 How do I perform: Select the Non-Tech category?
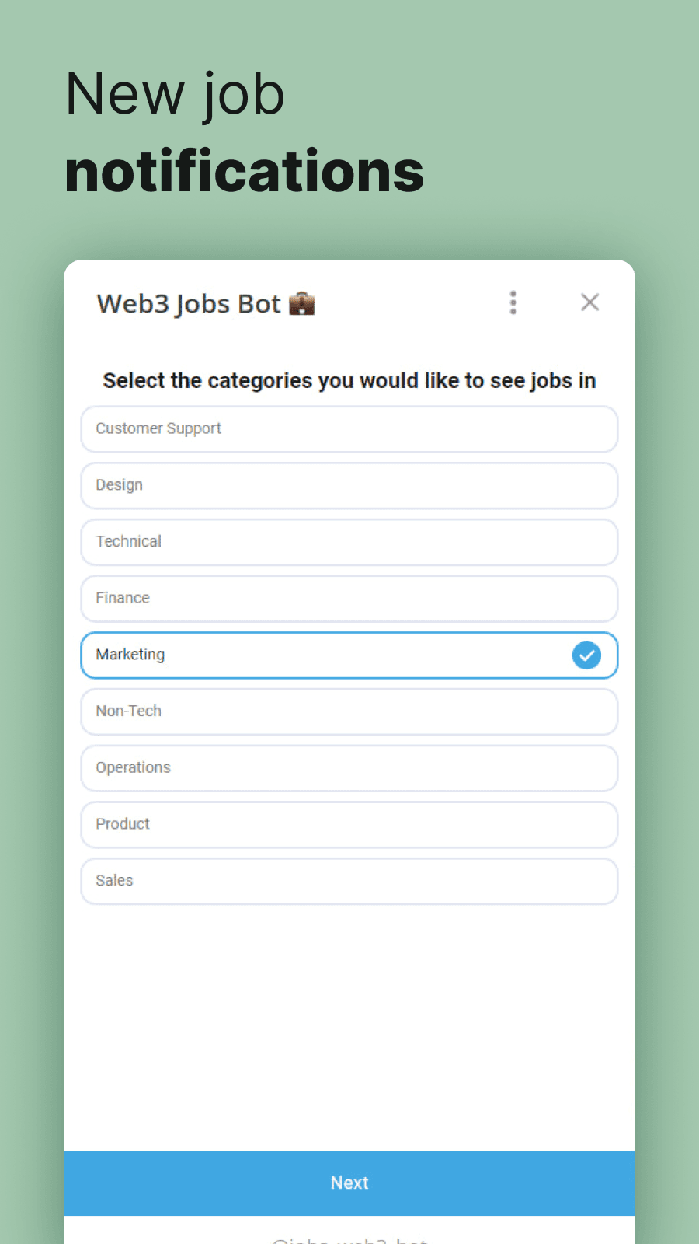pos(349,711)
